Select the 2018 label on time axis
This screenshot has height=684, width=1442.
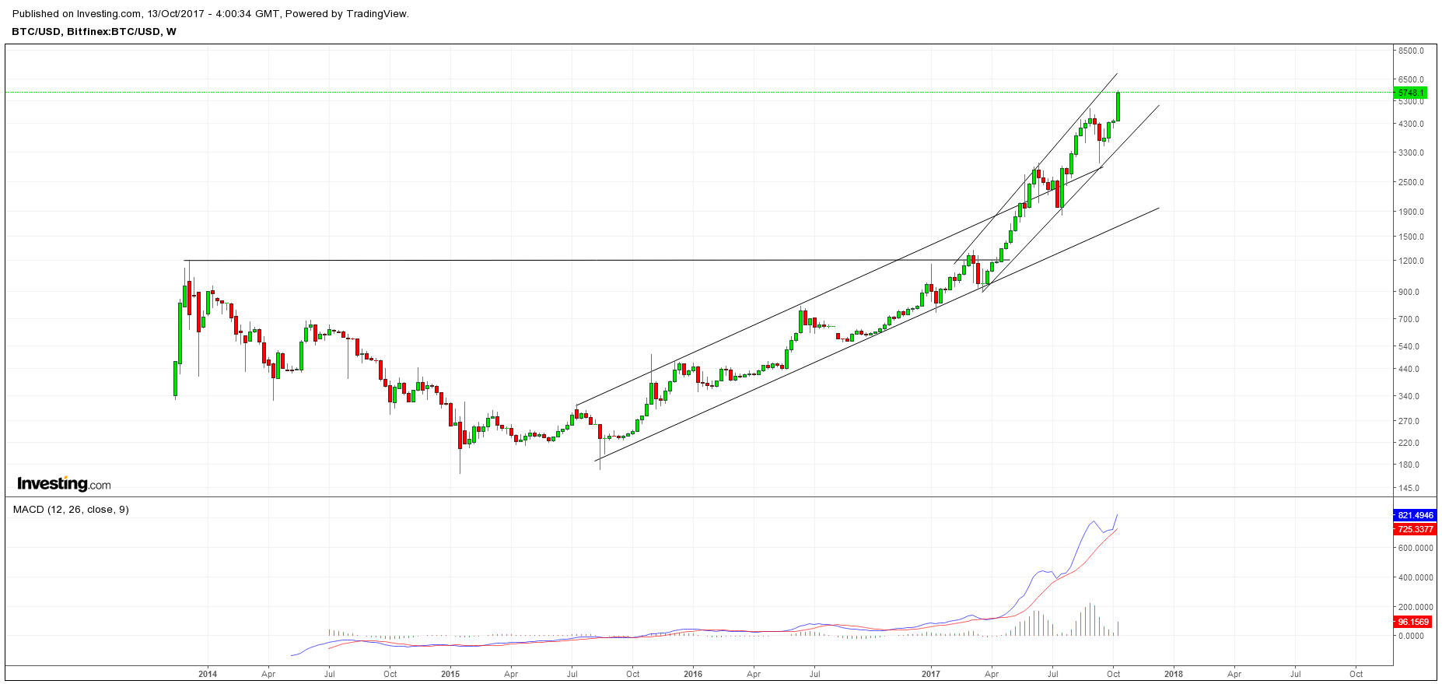click(x=1174, y=674)
